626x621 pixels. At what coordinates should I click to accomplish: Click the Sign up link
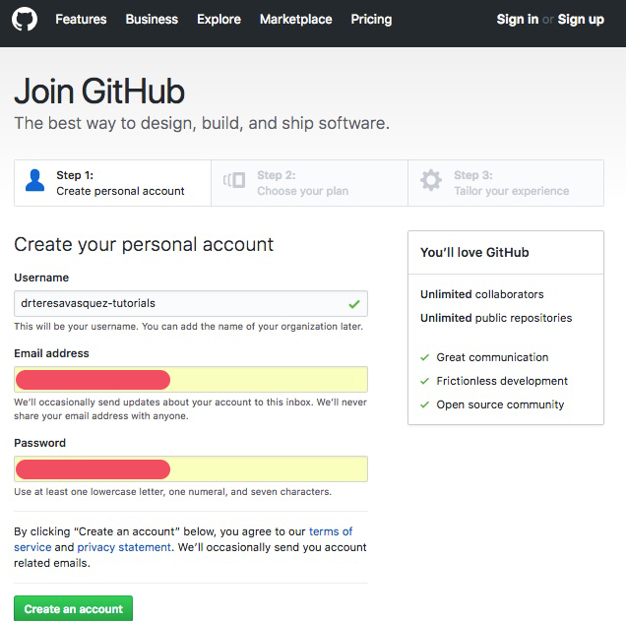click(581, 19)
